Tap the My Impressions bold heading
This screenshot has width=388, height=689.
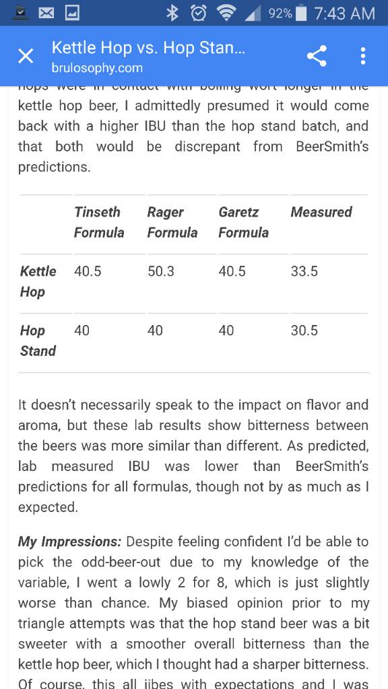click(69, 542)
